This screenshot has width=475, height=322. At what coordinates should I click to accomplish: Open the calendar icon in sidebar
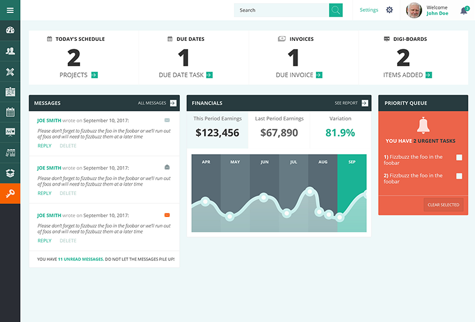(10, 112)
